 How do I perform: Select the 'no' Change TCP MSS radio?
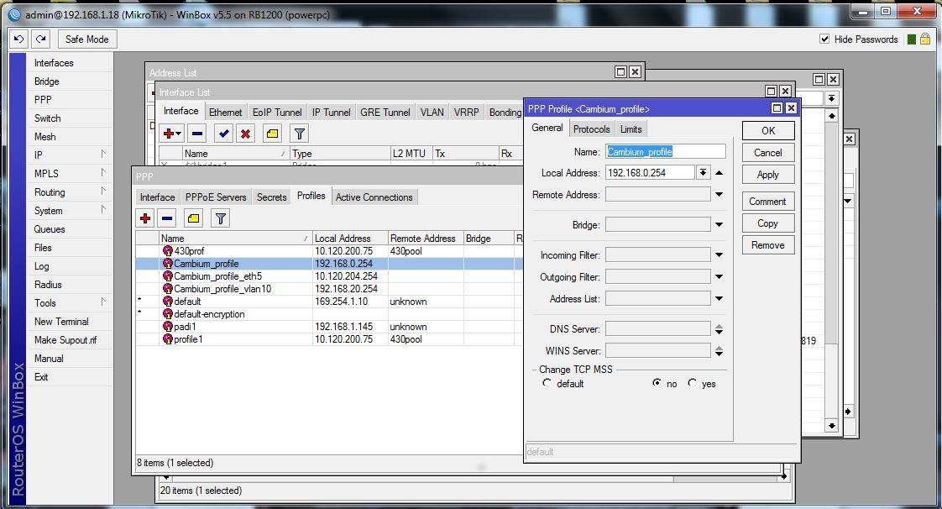(x=657, y=383)
